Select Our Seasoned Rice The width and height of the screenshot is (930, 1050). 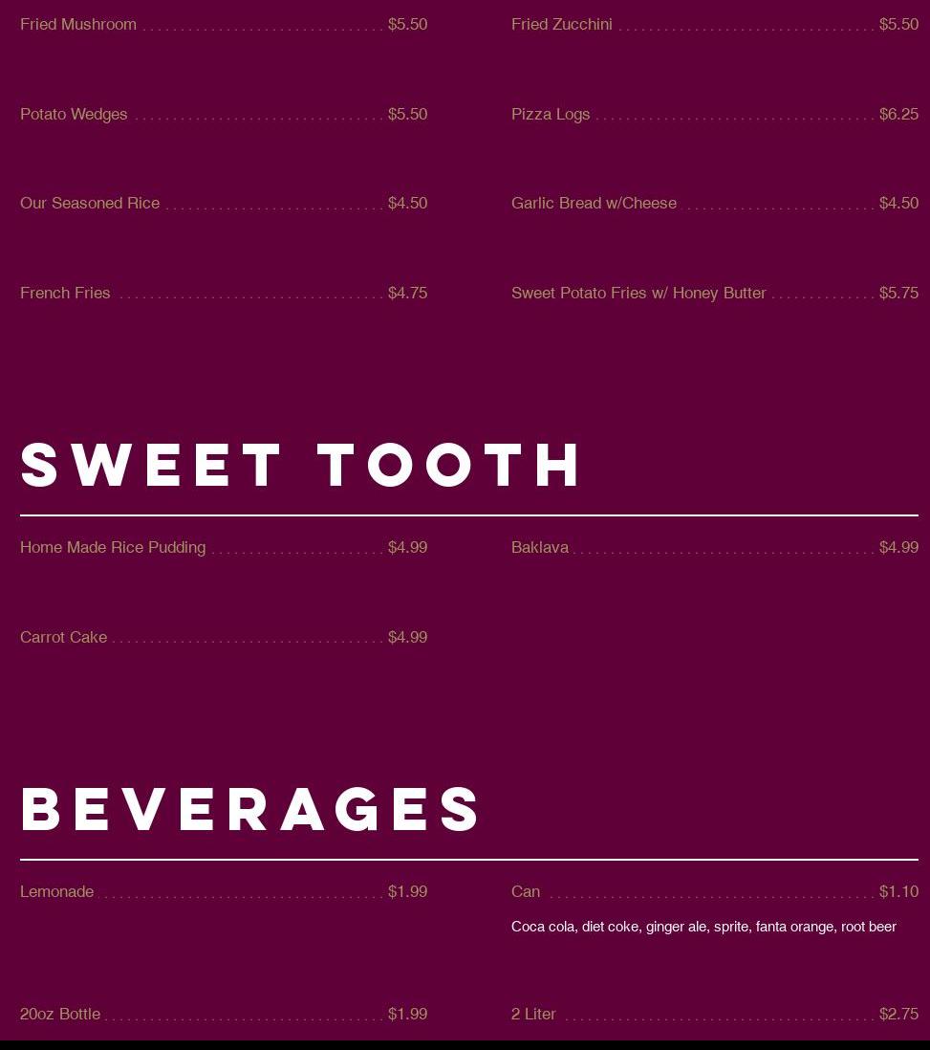[90, 204]
